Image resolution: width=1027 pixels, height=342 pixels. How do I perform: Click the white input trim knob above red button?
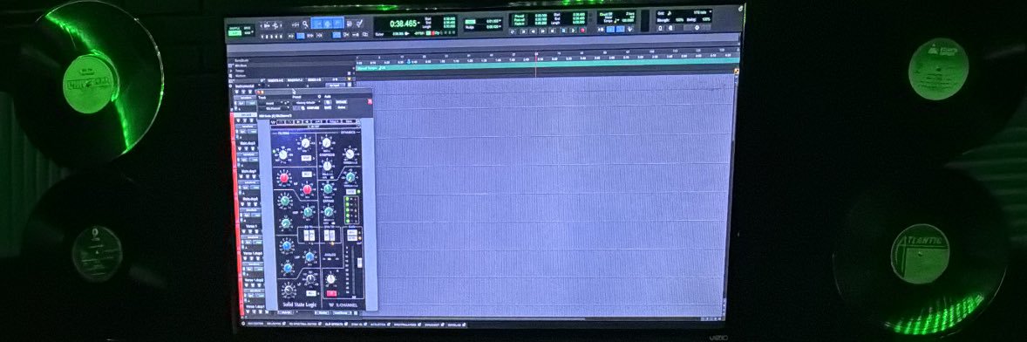pyautogui.click(x=330, y=279)
